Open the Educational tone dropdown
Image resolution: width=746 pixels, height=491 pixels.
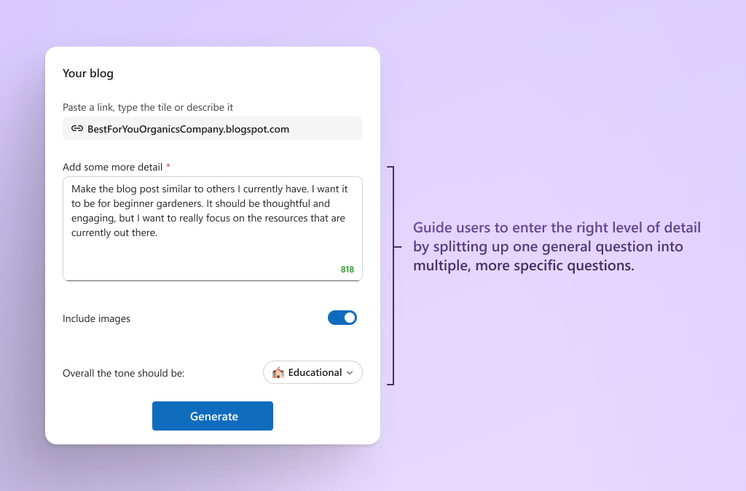coord(313,372)
